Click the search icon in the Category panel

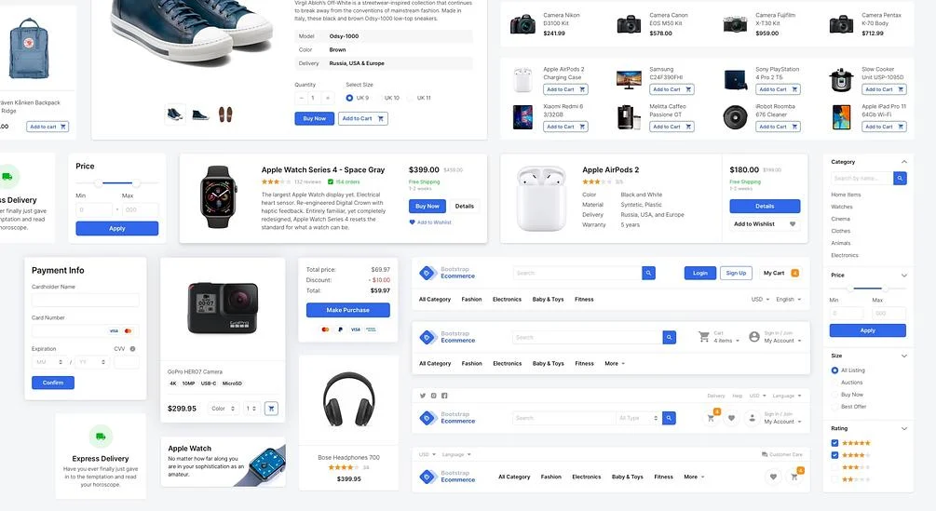901,178
